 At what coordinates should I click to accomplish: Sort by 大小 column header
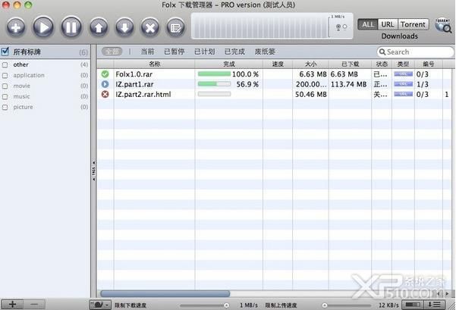click(x=310, y=64)
